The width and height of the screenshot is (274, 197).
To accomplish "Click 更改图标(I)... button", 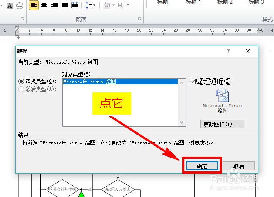I will [222, 124].
